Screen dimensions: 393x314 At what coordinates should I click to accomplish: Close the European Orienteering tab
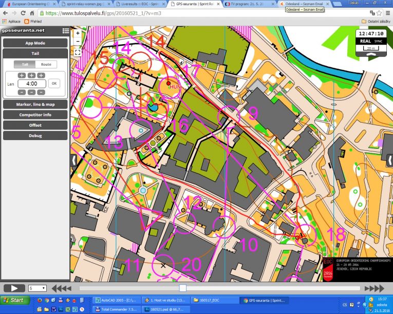pos(54,4)
